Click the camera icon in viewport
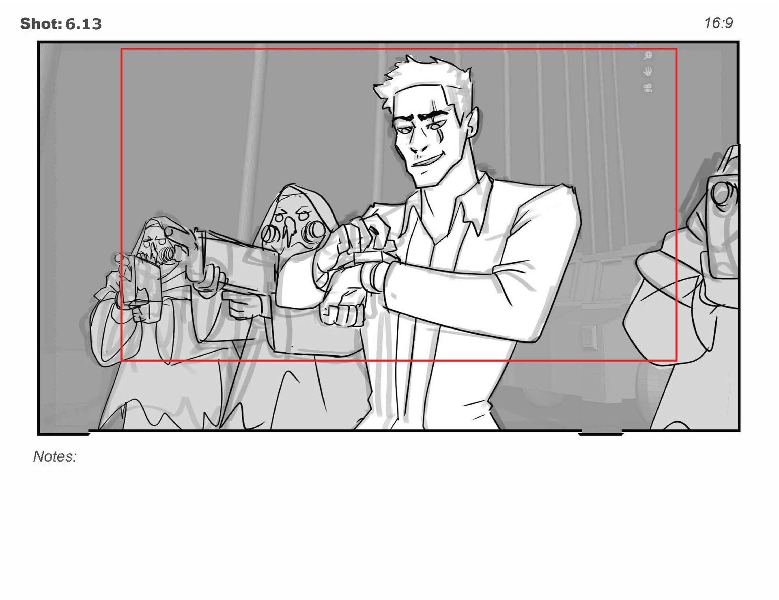This screenshot has width=779, height=600. pos(648,88)
